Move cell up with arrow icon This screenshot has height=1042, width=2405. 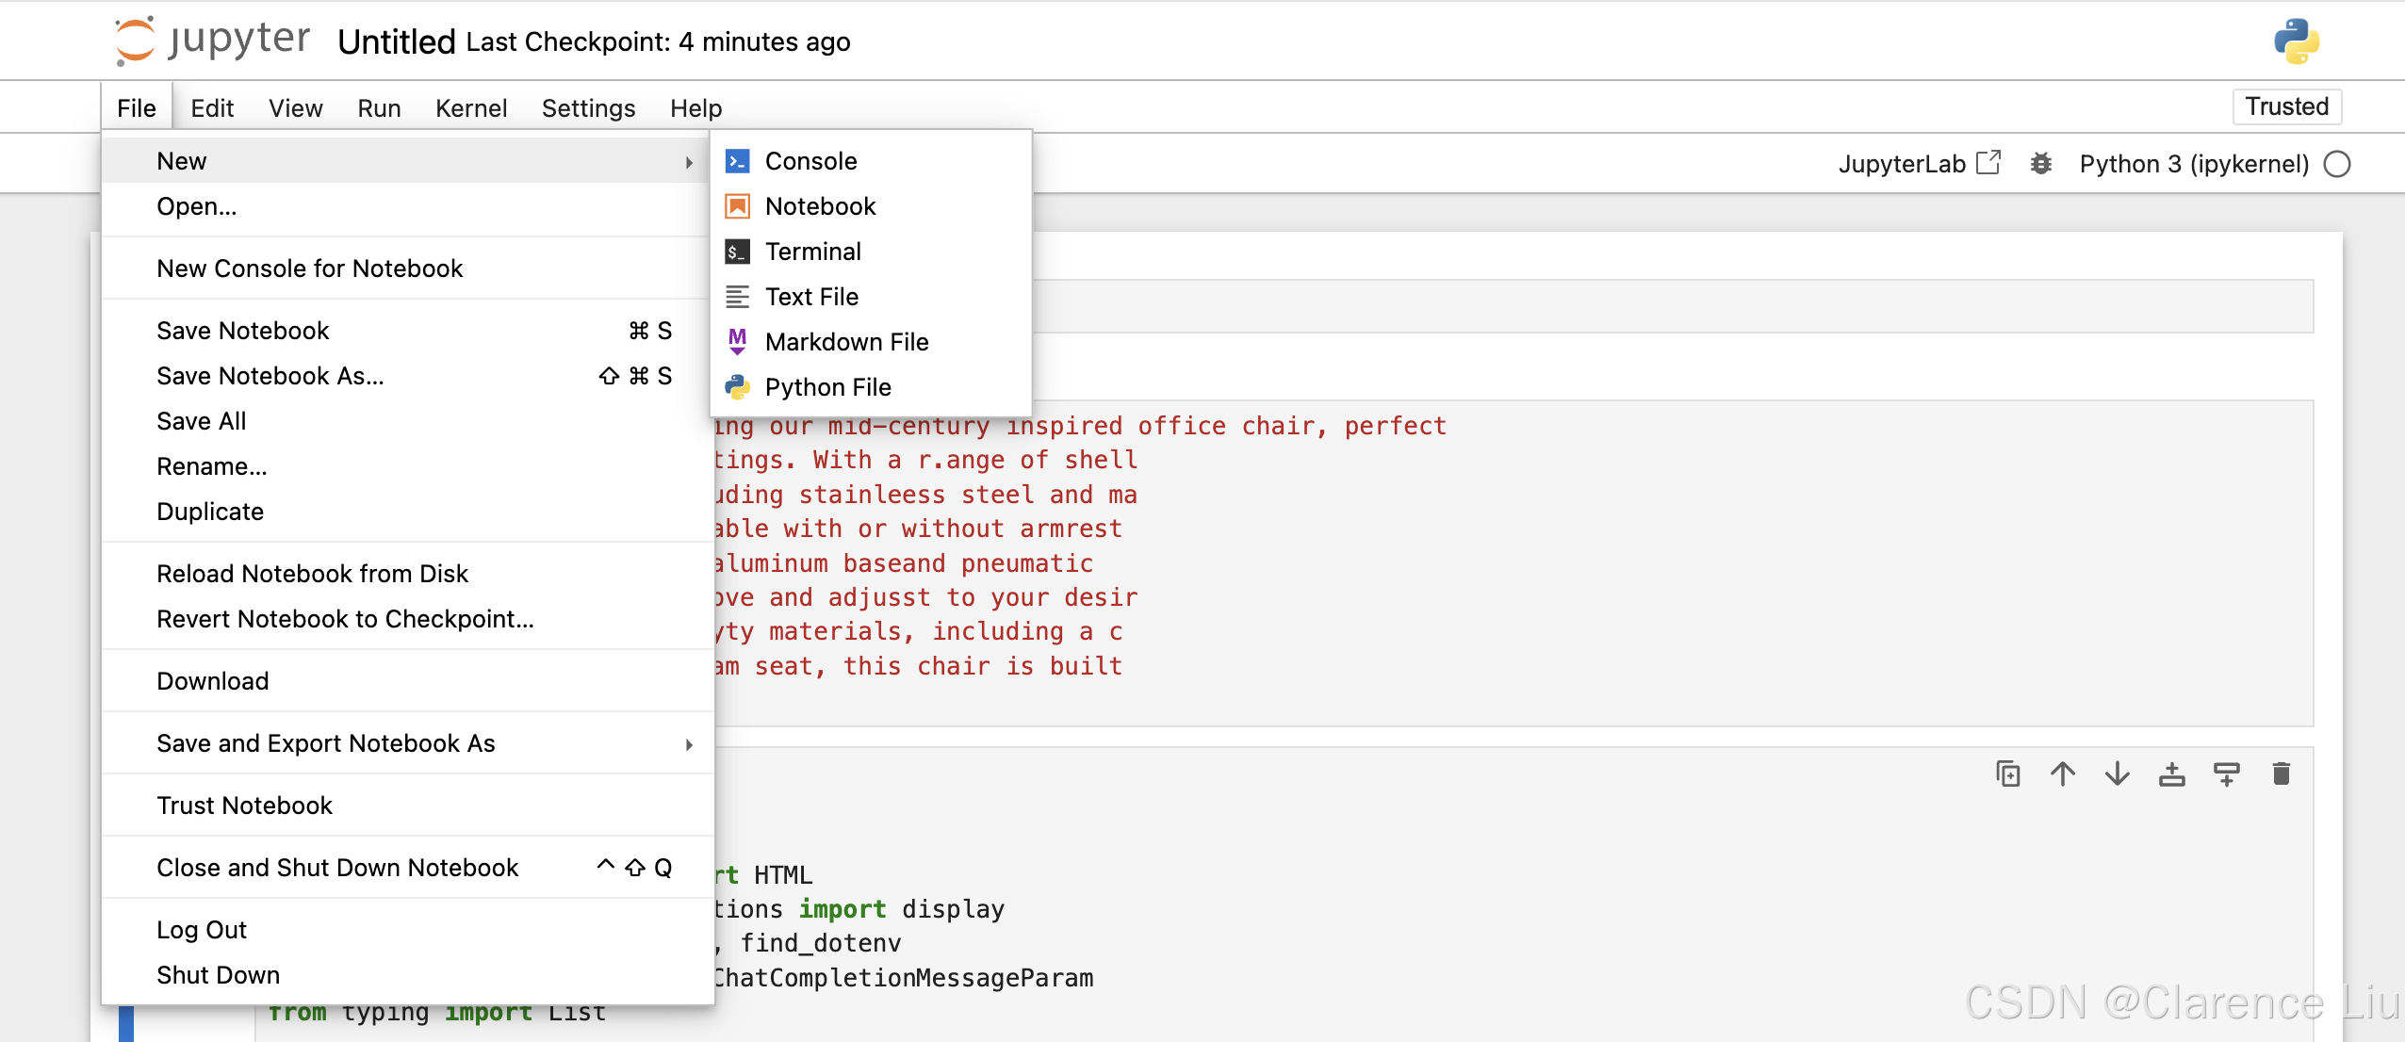tap(2062, 774)
